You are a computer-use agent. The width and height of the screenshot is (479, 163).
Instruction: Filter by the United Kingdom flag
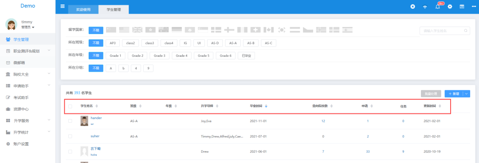pyautogui.click(x=137, y=30)
